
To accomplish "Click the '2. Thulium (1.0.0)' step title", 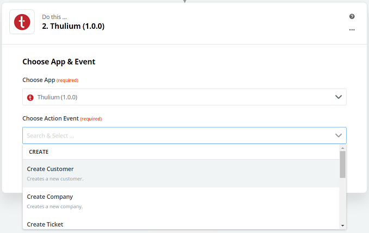I will pos(73,26).
